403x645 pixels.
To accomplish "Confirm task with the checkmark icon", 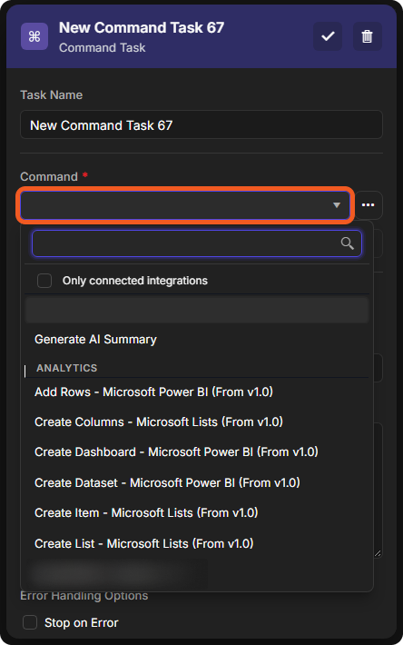I will click(328, 36).
